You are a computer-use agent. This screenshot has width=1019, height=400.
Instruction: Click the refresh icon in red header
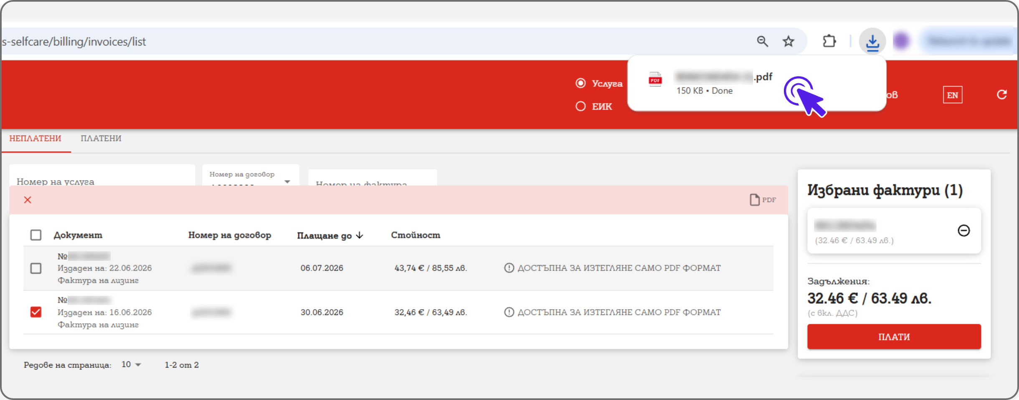pos(1001,95)
